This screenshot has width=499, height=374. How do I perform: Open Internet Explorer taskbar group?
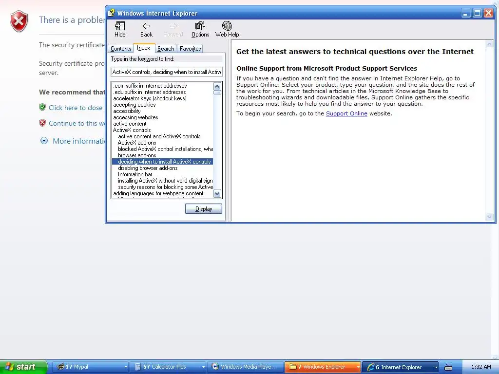pyautogui.click(x=400, y=367)
